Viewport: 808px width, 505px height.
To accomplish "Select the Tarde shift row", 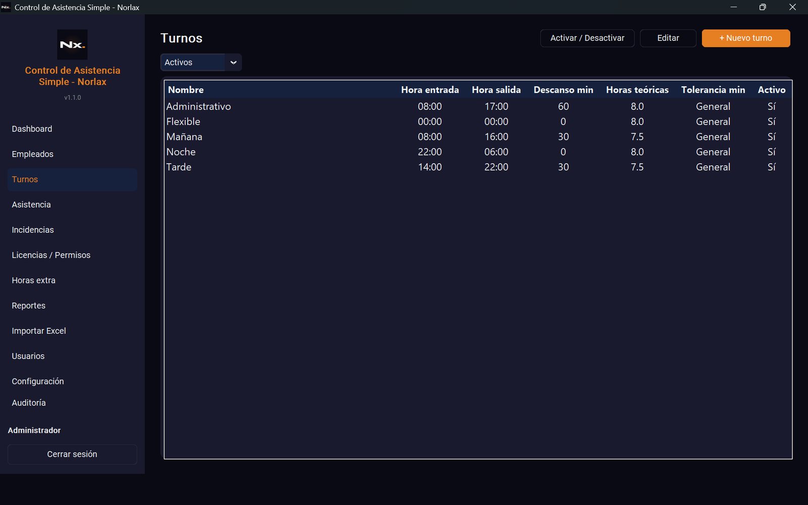I will 478,167.
